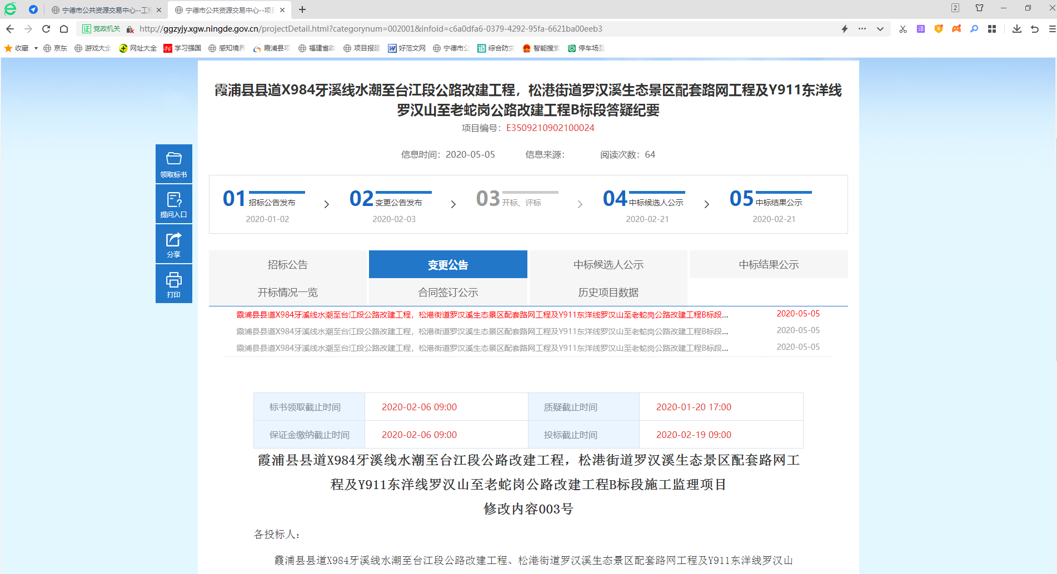
Task: Switch to the 中标候选人公示 tab
Action: click(608, 265)
